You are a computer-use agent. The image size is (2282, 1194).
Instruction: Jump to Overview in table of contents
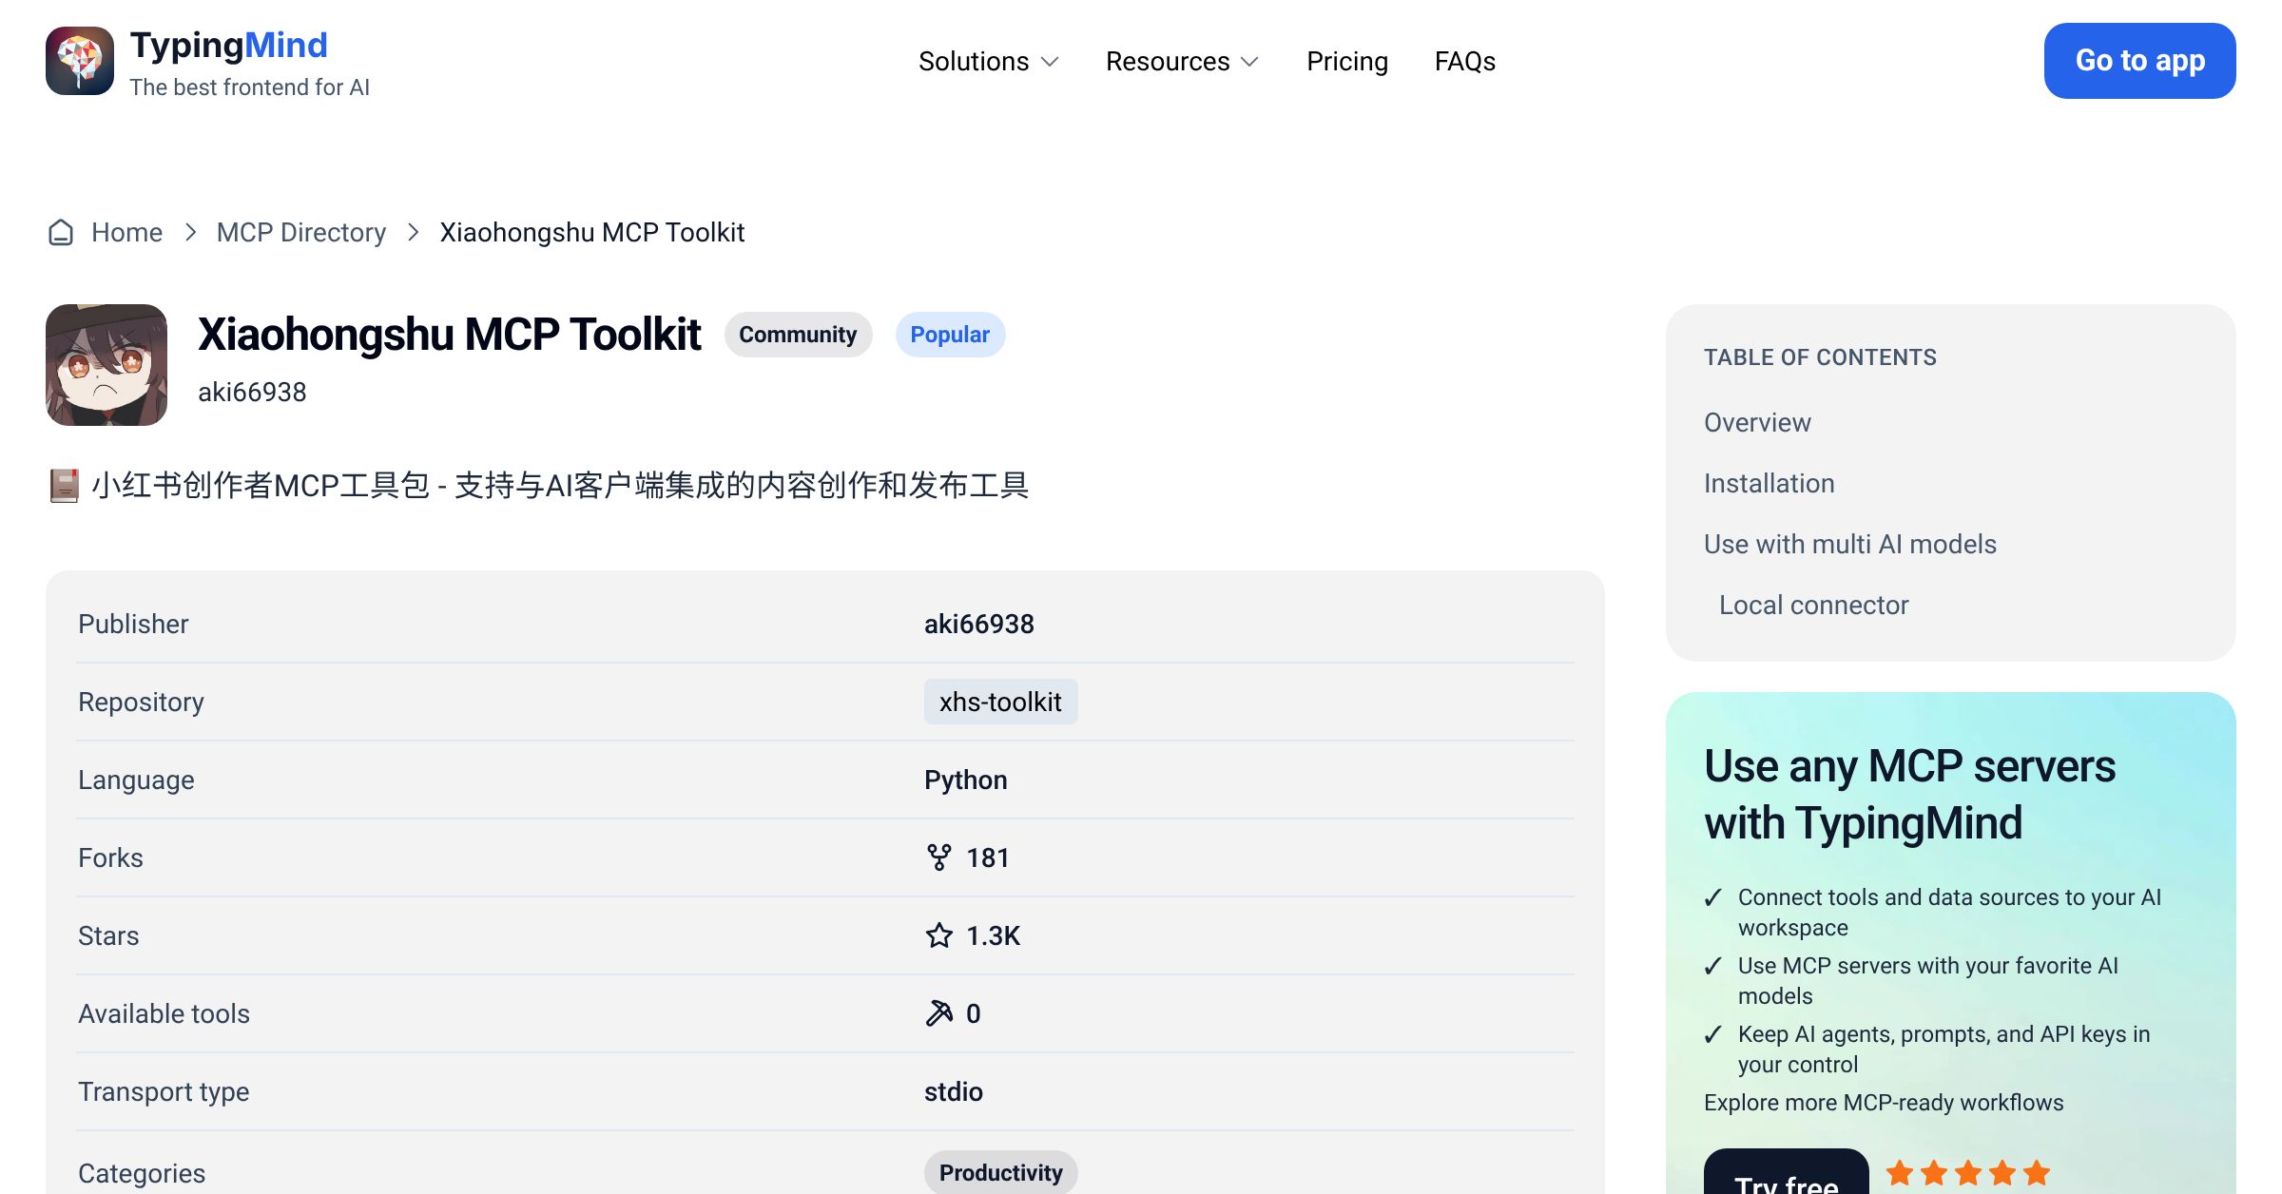click(x=1757, y=422)
